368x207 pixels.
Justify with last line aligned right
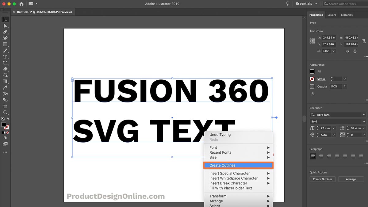pos(353,156)
